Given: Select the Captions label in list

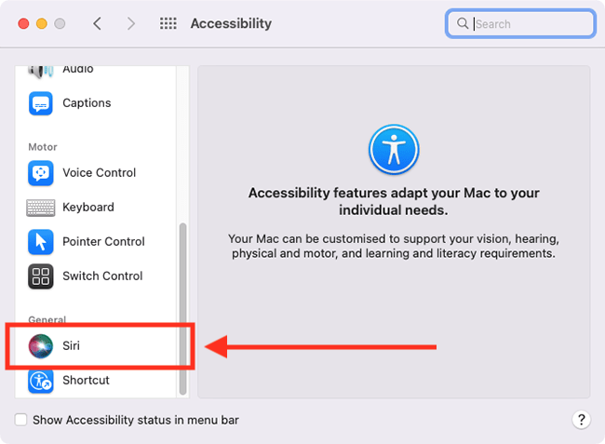Looking at the screenshot, I should (87, 103).
